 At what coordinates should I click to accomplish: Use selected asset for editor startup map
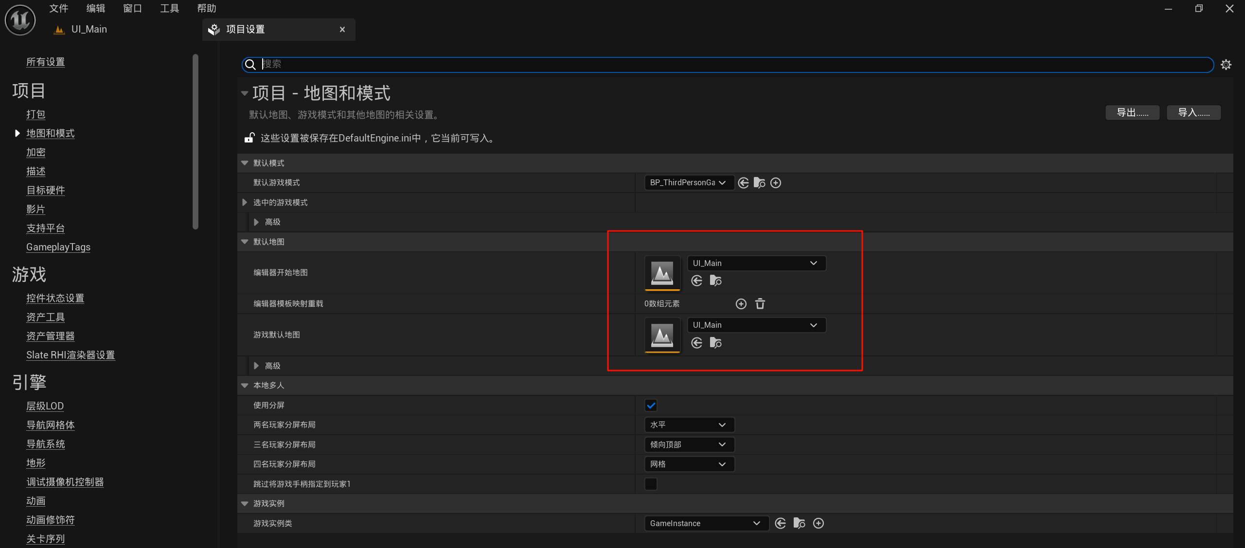[696, 281]
